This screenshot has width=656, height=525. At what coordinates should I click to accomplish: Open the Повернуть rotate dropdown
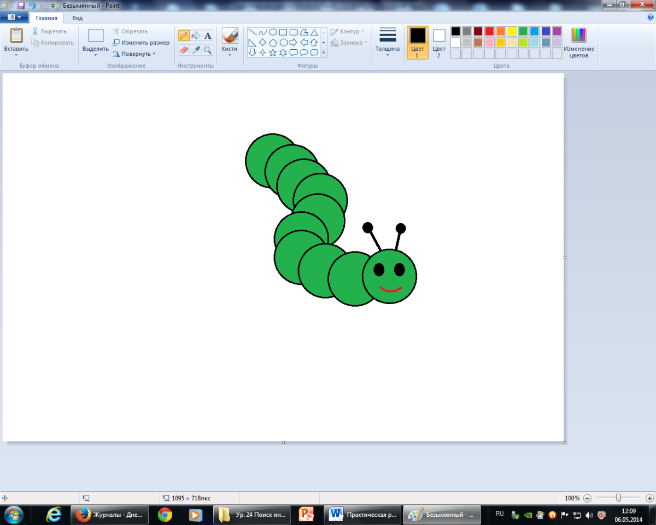pos(134,54)
